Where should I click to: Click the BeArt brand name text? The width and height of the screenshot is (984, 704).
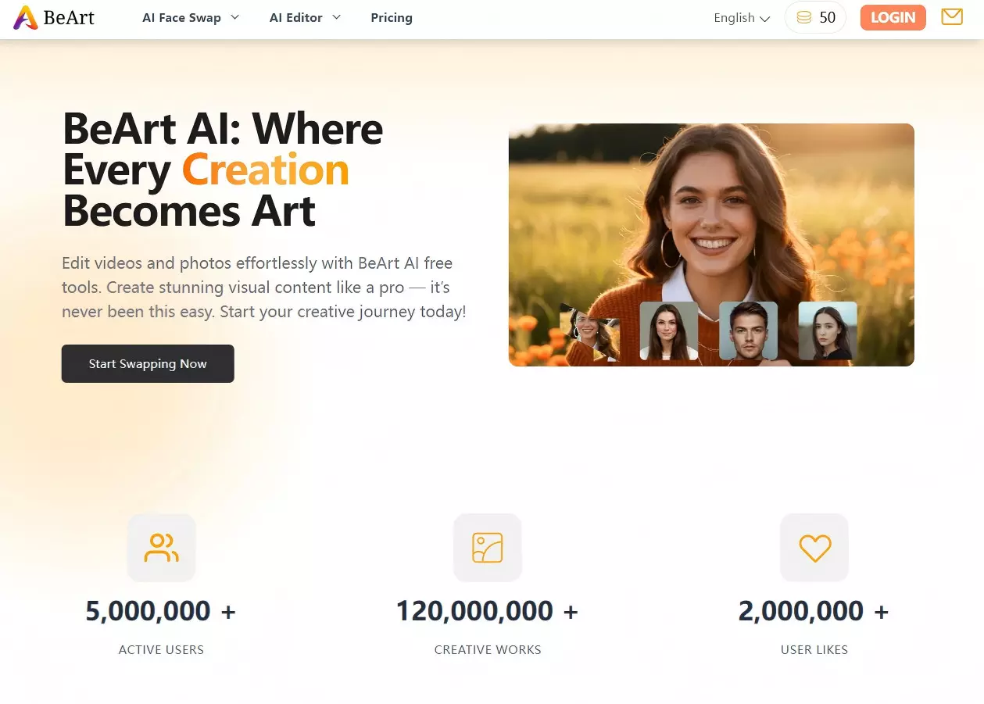pyautogui.click(x=70, y=17)
